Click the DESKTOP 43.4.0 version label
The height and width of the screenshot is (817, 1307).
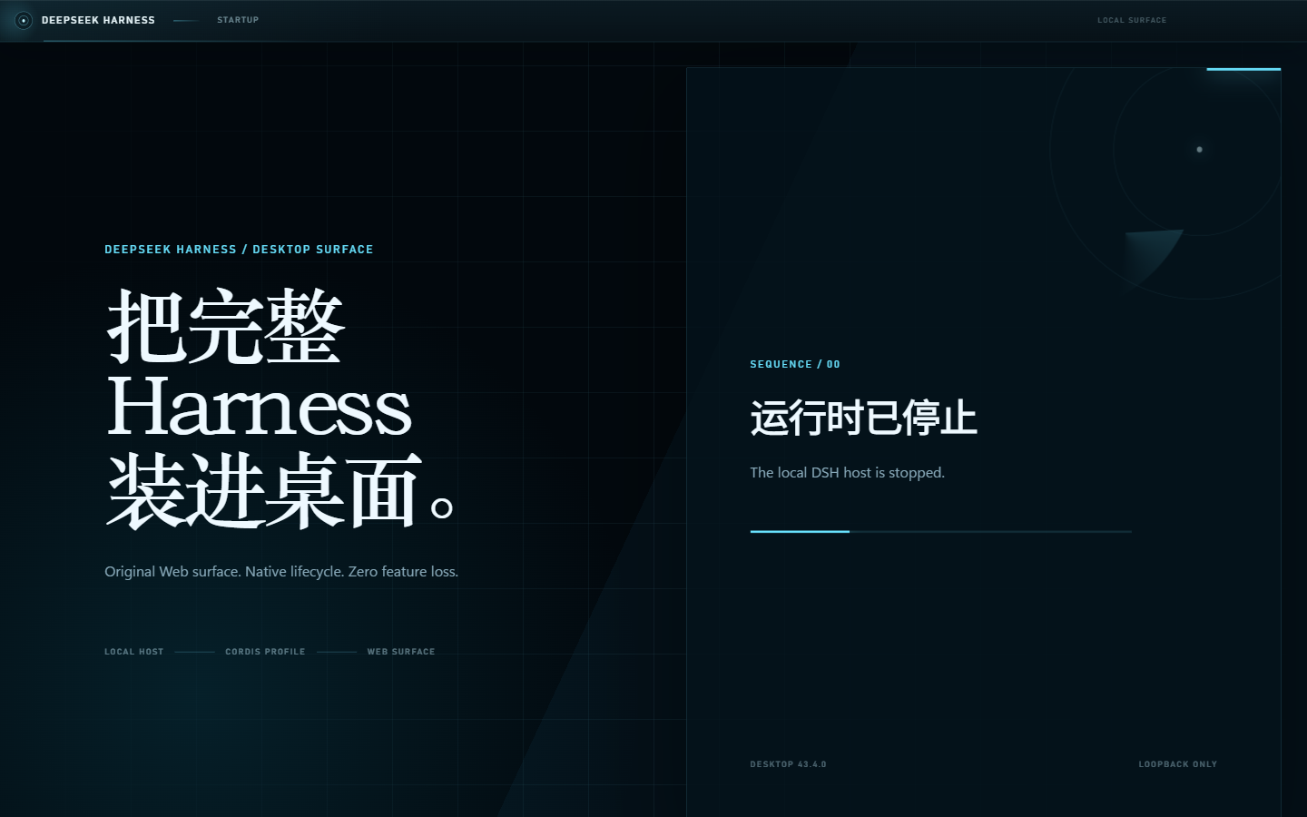point(788,764)
